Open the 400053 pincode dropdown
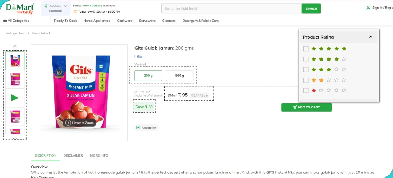The height and width of the screenshot is (178, 393). [x=65, y=6]
